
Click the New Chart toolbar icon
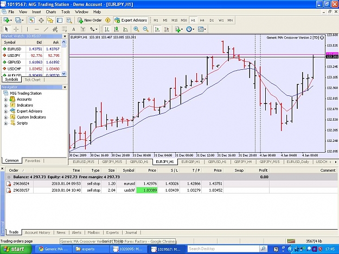[x=7, y=20]
